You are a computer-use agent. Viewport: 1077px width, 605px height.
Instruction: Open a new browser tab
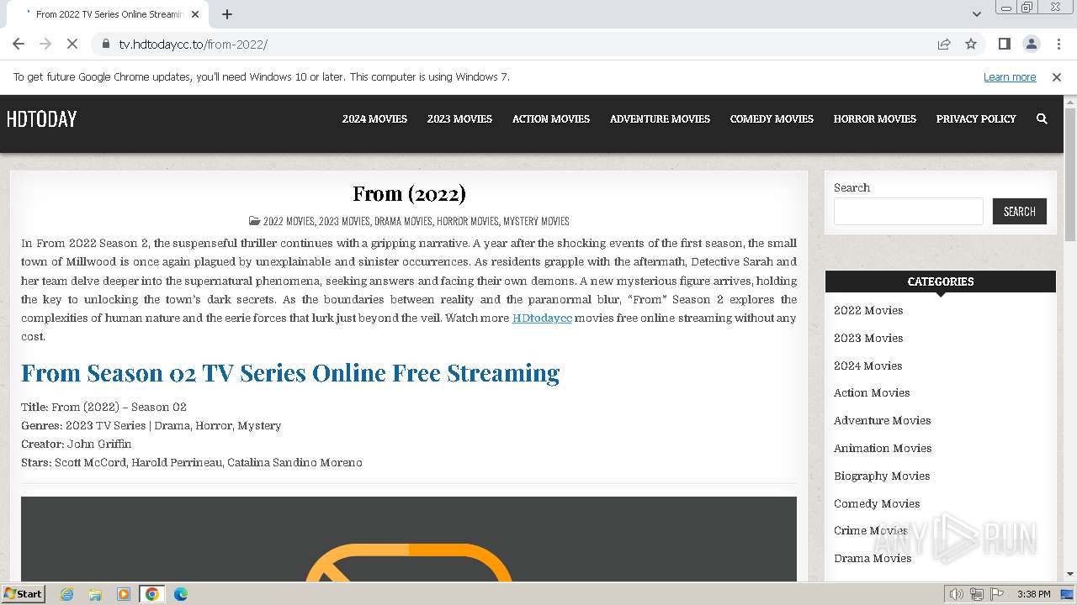pos(227,13)
